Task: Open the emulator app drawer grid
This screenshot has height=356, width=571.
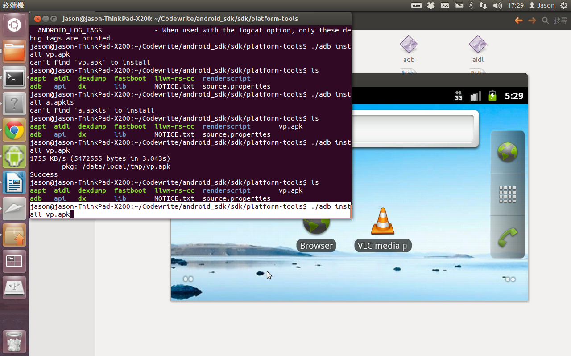Action: (507, 194)
